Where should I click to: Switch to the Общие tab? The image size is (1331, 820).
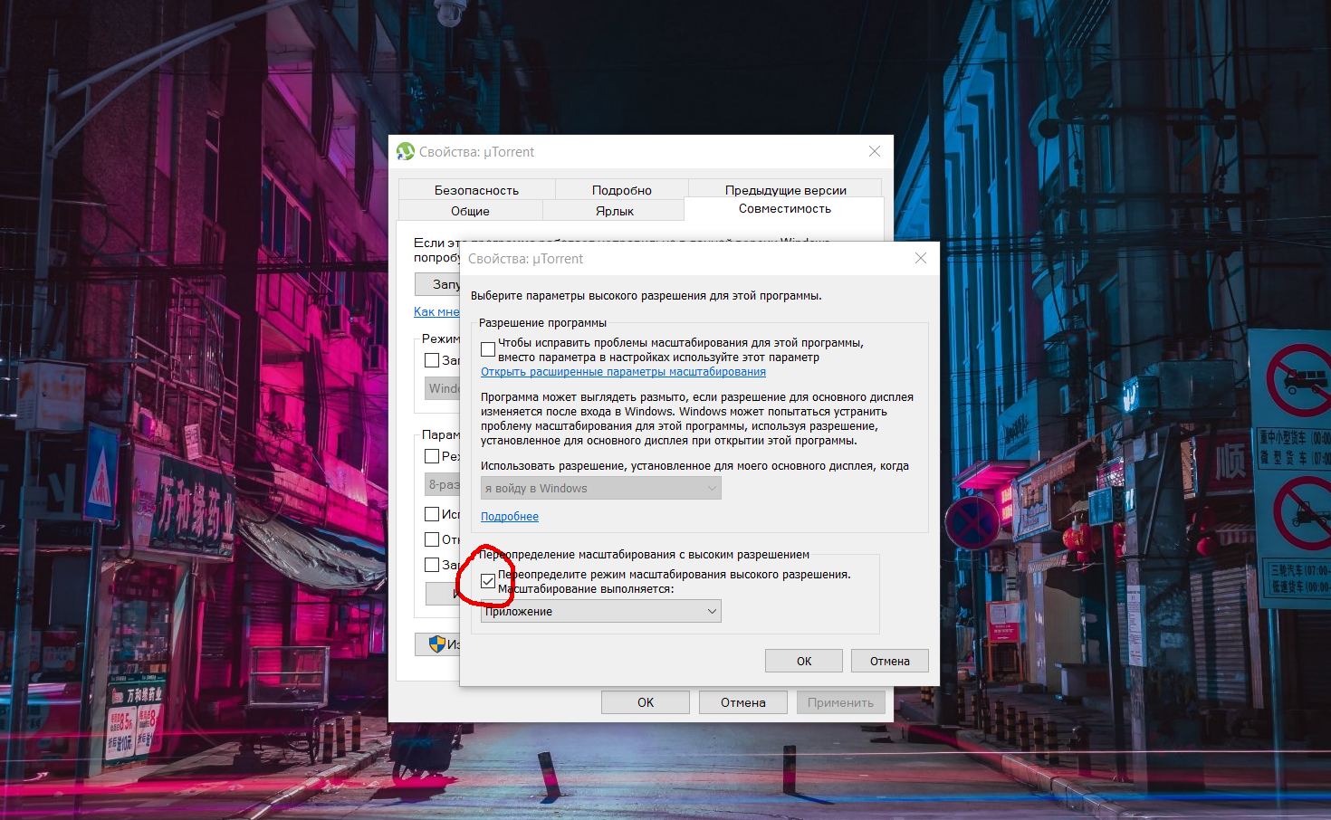click(470, 211)
